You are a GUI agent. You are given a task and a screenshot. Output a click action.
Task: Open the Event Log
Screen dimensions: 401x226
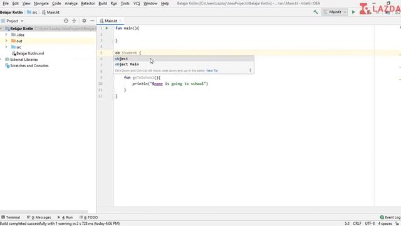pyautogui.click(x=390, y=217)
